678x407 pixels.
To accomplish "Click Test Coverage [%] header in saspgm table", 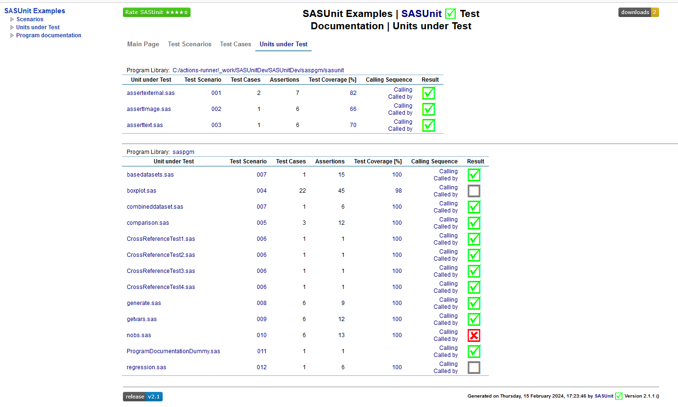I will coord(378,161).
